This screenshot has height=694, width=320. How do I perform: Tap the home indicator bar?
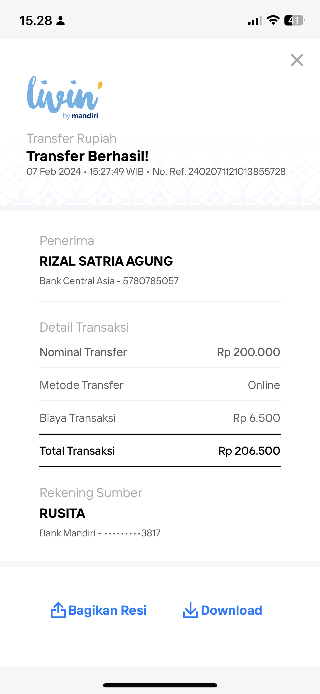(x=160, y=685)
